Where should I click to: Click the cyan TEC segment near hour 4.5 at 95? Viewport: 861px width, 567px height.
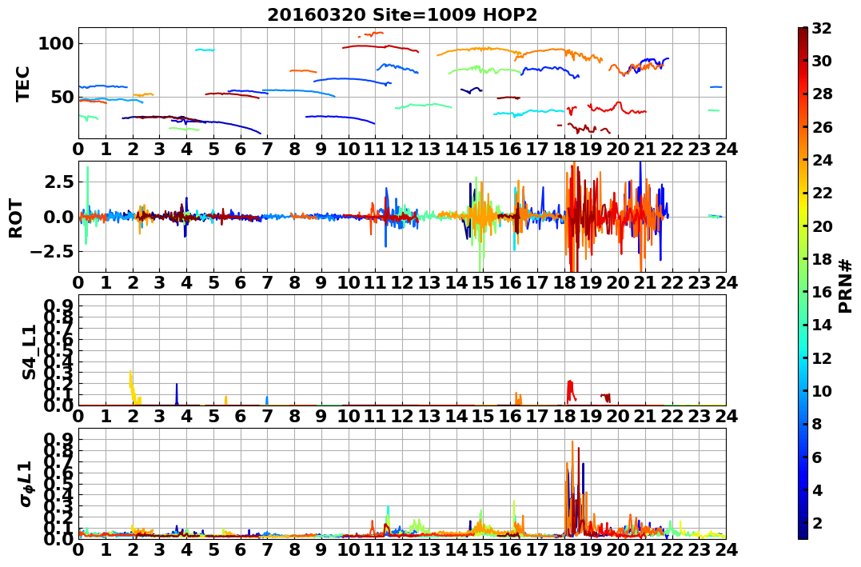pyautogui.click(x=205, y=50)
